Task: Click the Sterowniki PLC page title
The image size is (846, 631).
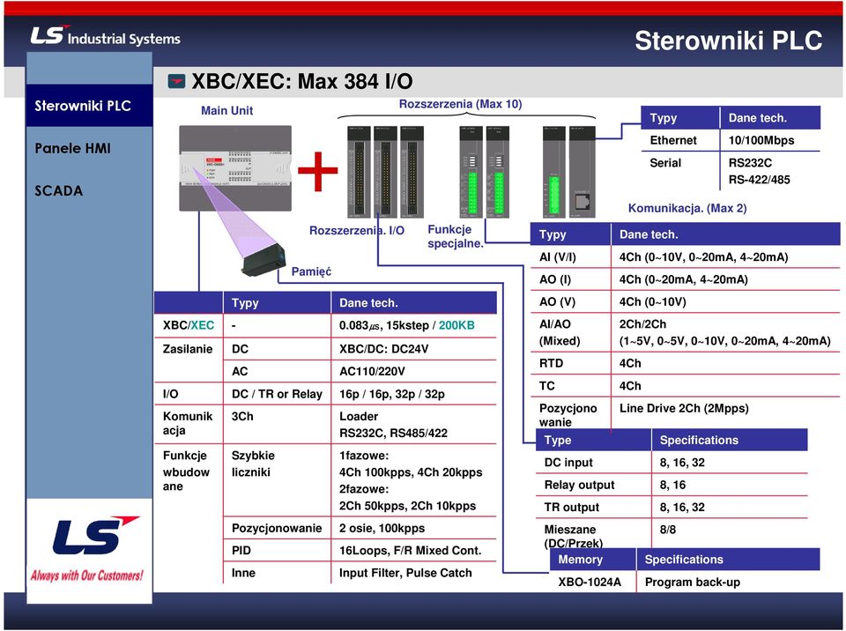Action: [x=729, y=41]
